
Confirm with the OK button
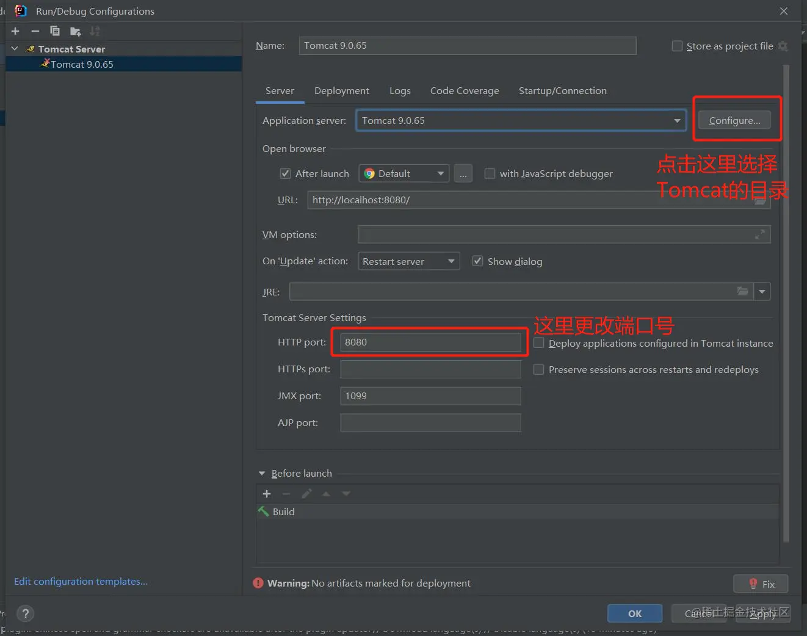click(x=635, y=613)
